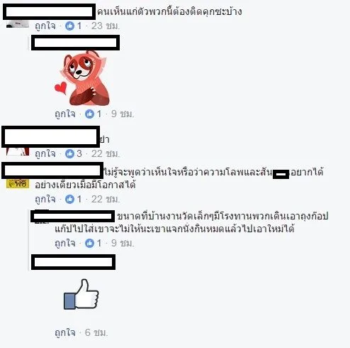Like the comment posted 23 ชม. ago
The height and width of the screenshot is (348, 350).
click(x=45, y=26)
